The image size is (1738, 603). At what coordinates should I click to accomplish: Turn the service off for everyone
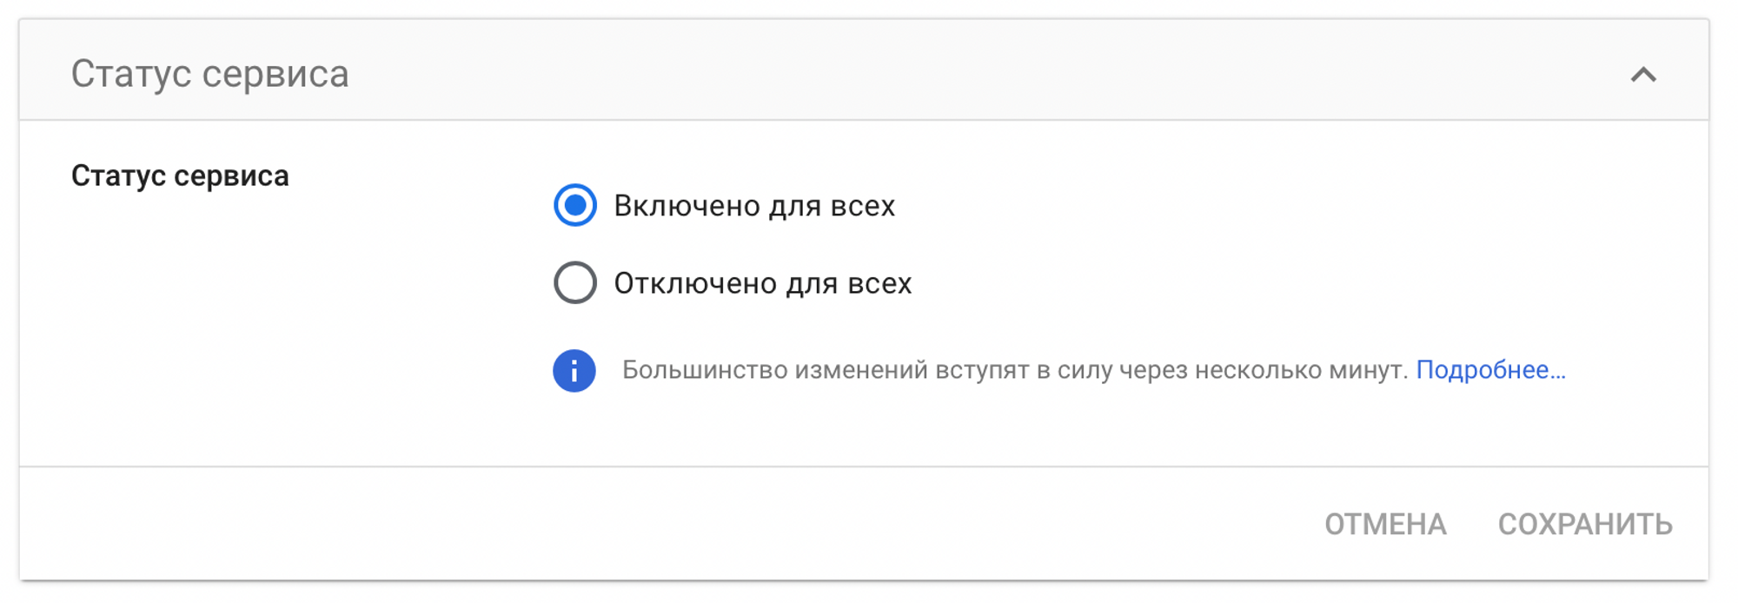click(575, 282)
